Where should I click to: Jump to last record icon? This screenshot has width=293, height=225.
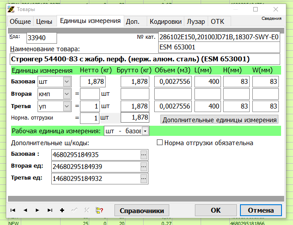point(50,210)
